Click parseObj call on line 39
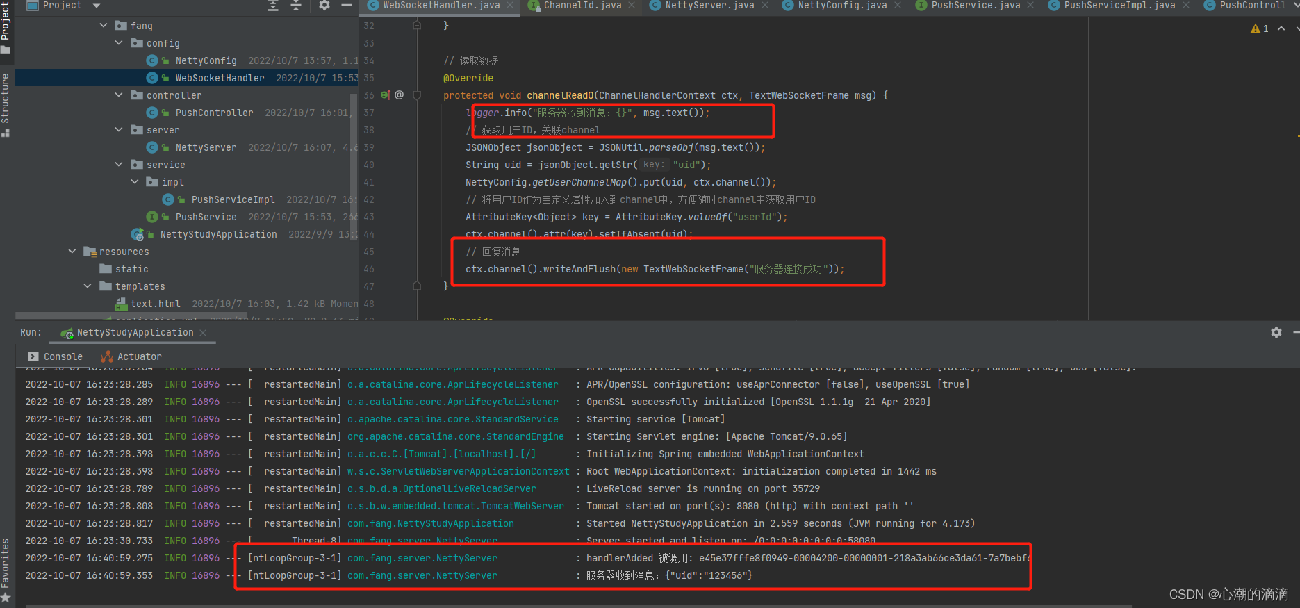The height and width of the screenshot is (608, 1300). pos(671,147)
